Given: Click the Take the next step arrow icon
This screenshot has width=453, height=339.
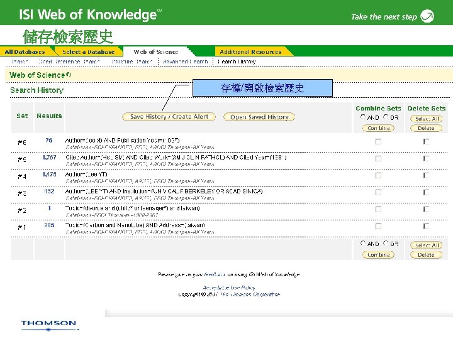Looking at the screenshot, I should (x=427, y=16).
